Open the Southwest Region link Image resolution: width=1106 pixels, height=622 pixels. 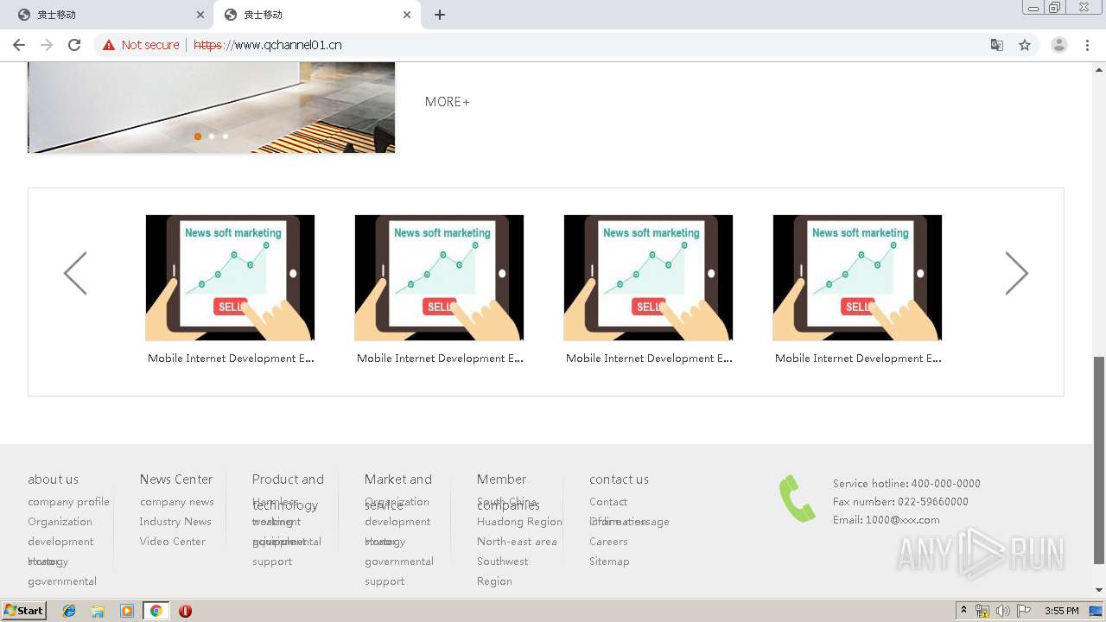(502, 571)
